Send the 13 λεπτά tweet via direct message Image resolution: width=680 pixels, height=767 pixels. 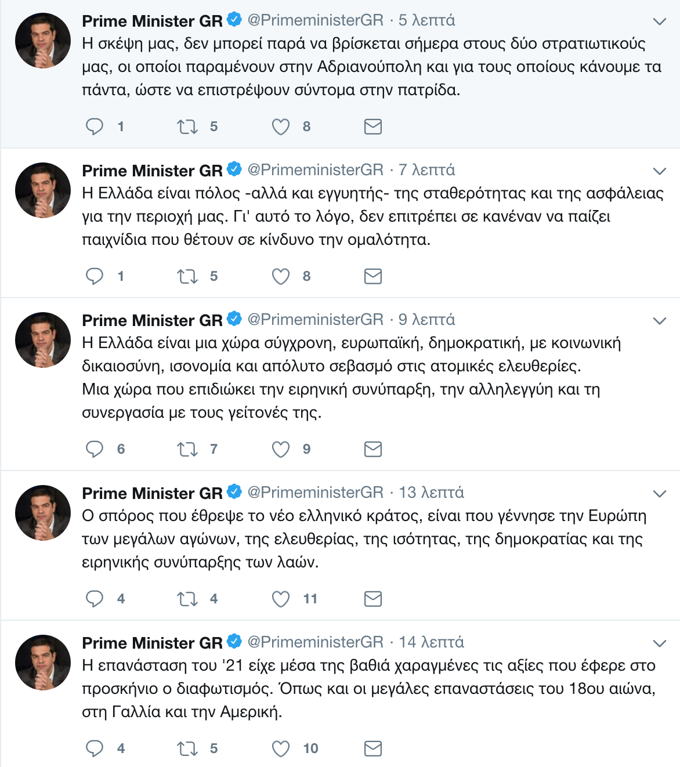[x=372, y=599]
